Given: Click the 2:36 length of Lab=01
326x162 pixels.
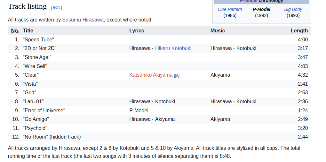Looking at the screenshot, I should pyautogui.click(x=303, y=102).
